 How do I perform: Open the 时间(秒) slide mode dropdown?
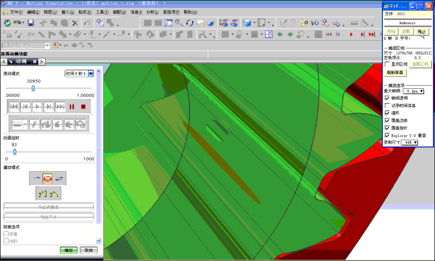tap(91, 73)
